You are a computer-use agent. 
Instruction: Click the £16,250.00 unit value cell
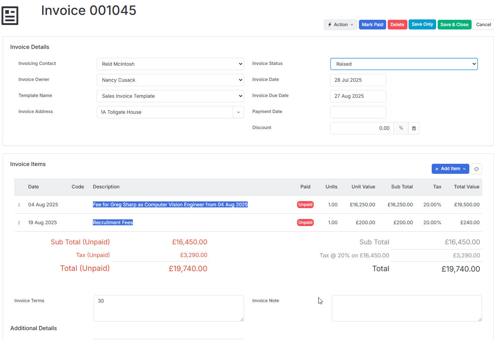pyautogui.click(x=363, y=205)
